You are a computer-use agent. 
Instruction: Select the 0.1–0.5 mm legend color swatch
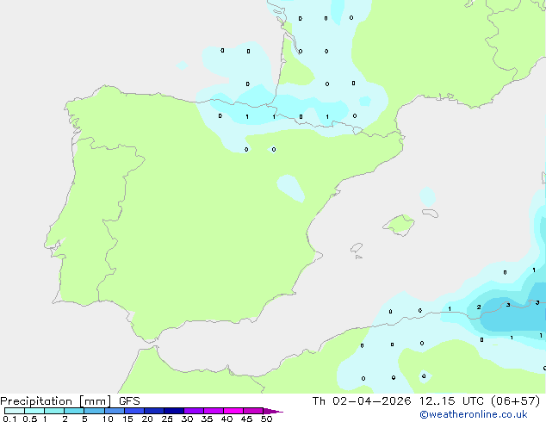click(x=15, y=411)
